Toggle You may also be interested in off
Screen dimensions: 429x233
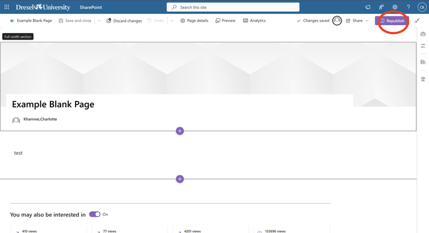(95, 214)
